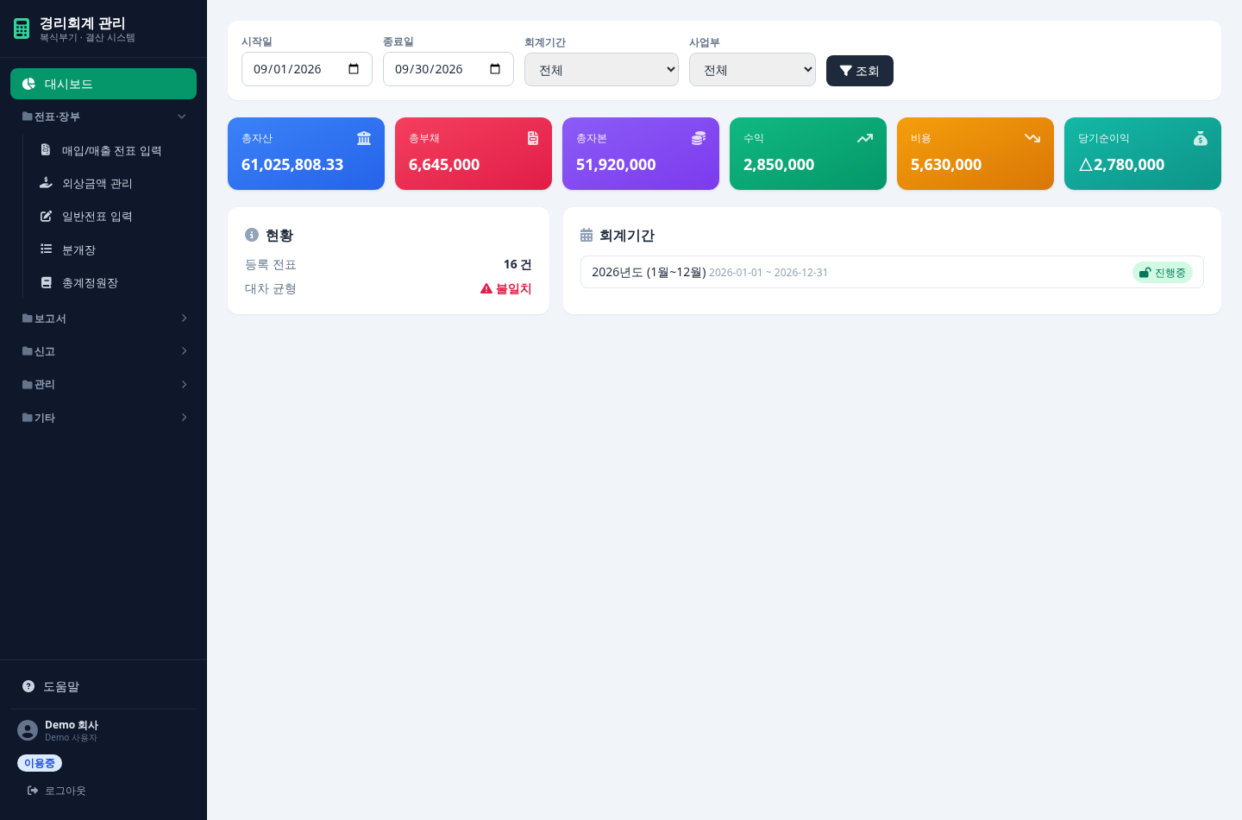
Task: Click the 16 건 registered voucher count
Action: (517, 264)
